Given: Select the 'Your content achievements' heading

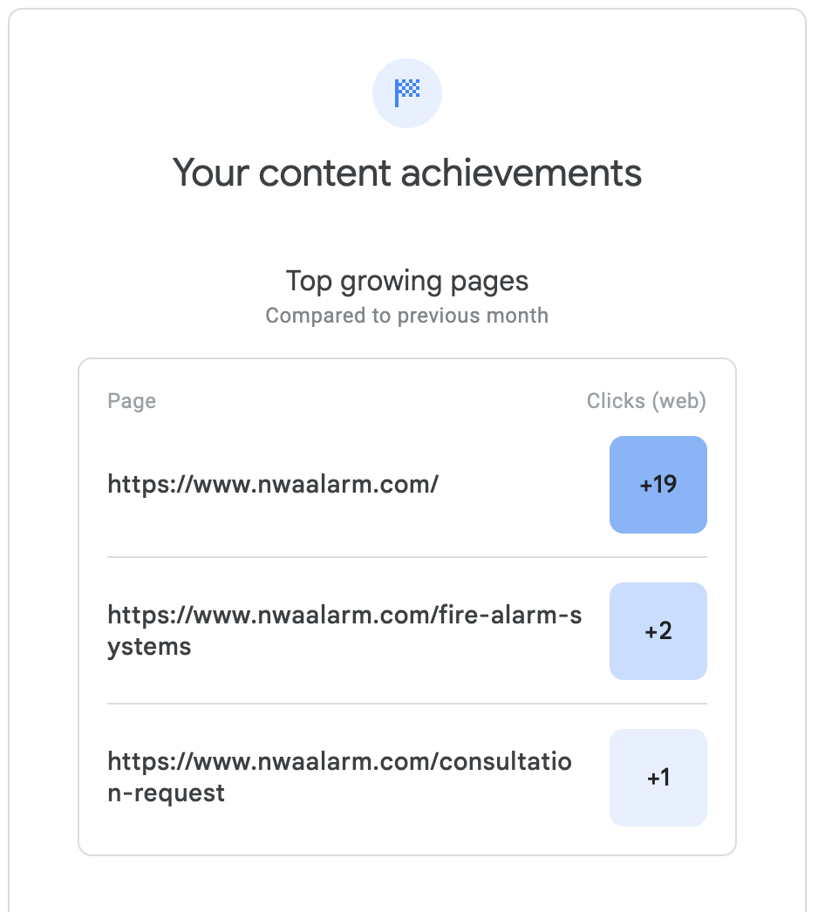Looking at the screenshot, I should point(407,173).
